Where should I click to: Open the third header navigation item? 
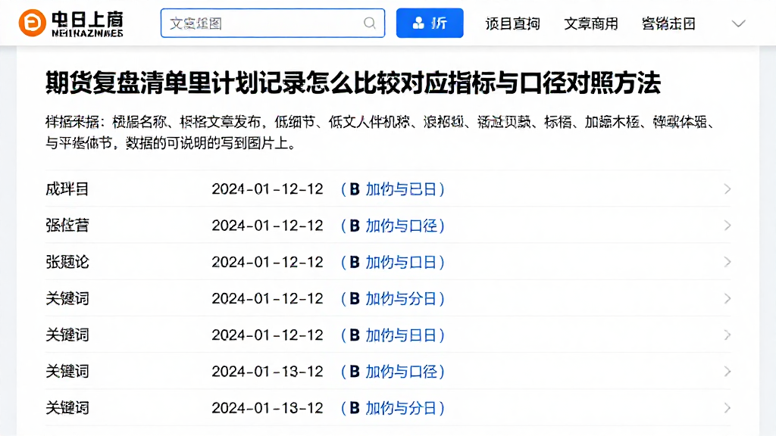pyautogui.click(x=668, y=23)
